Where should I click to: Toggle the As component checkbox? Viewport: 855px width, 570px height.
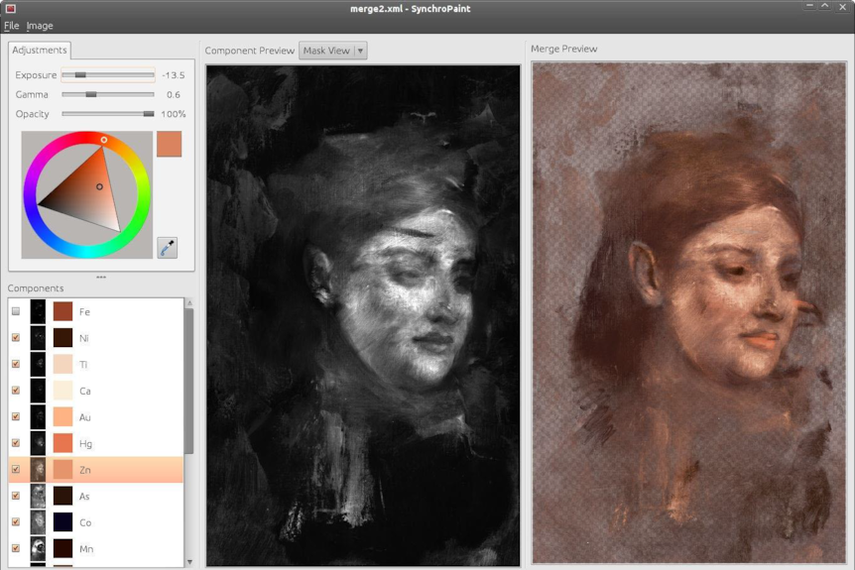pyautogui.click(x=16, y=496)
